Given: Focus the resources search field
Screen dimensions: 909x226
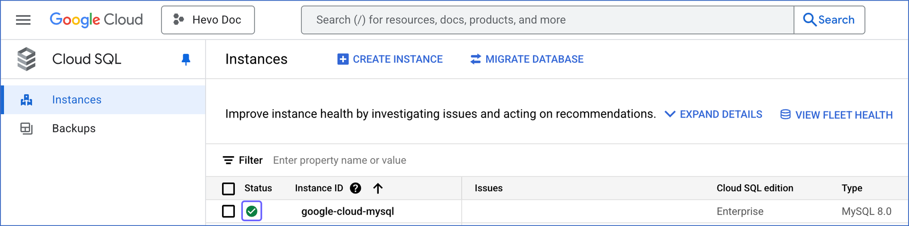Looking at the screenshot, I should (x=547, y=20).
